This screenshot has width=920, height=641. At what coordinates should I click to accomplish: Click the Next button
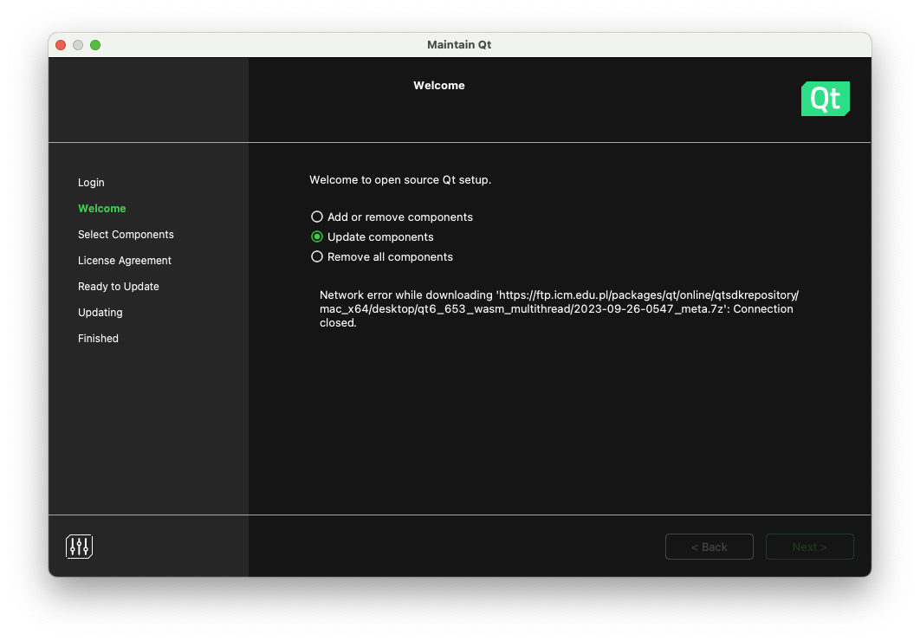(810, 547)
